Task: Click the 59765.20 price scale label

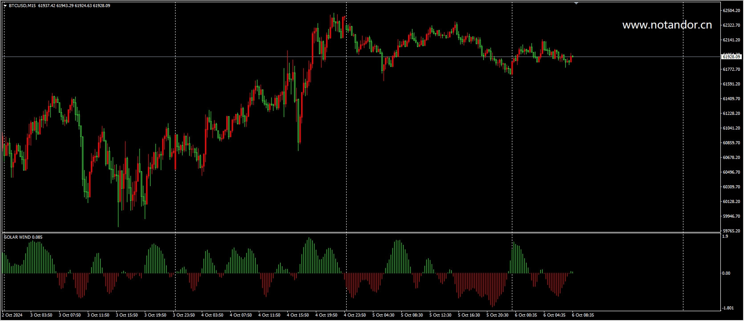Action: tap(731, 231)
